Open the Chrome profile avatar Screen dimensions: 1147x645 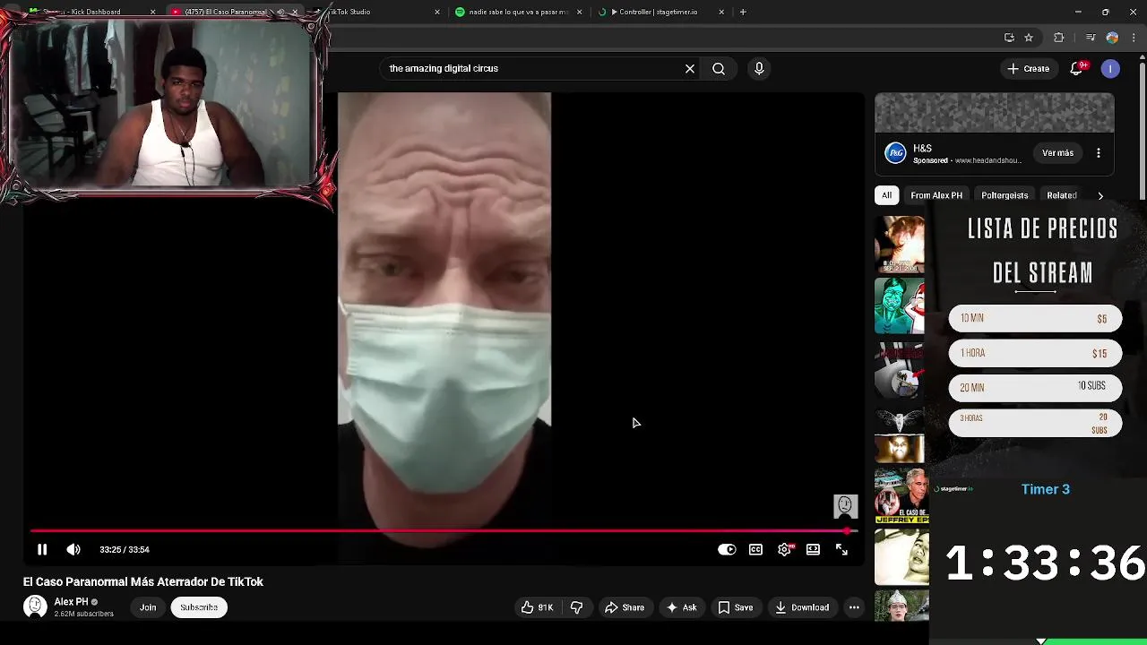pos(1112,38)
